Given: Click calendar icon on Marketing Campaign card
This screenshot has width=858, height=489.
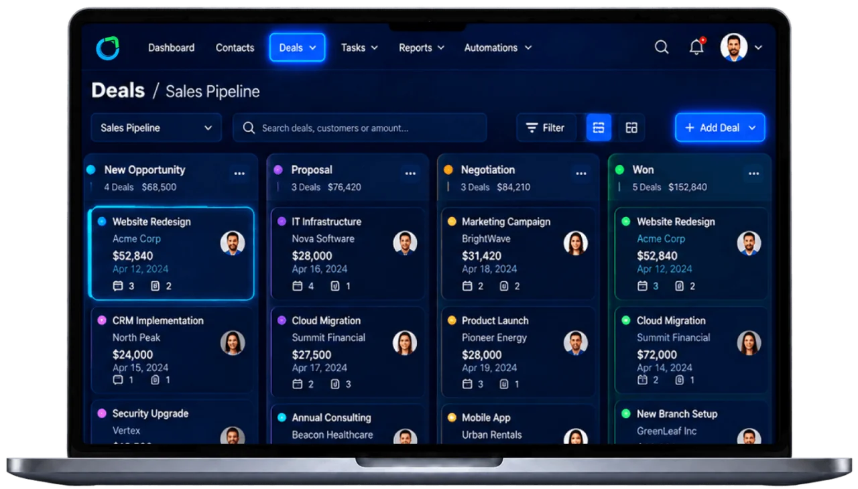Looking at the screenshot, I should 468,286.
